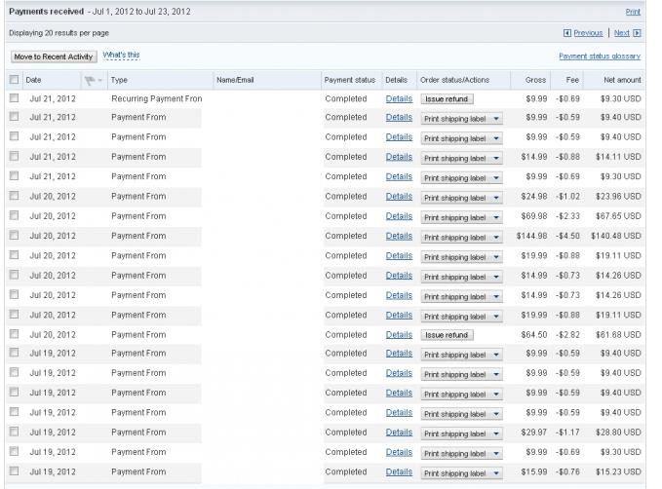Check the Recurring Payment From row checkbox
This screenshot has width=662, height=489.
(15, 97)
